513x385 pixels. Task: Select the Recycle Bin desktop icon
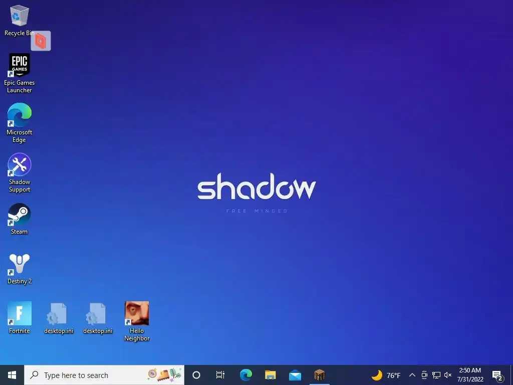click(x=19, y=20)
